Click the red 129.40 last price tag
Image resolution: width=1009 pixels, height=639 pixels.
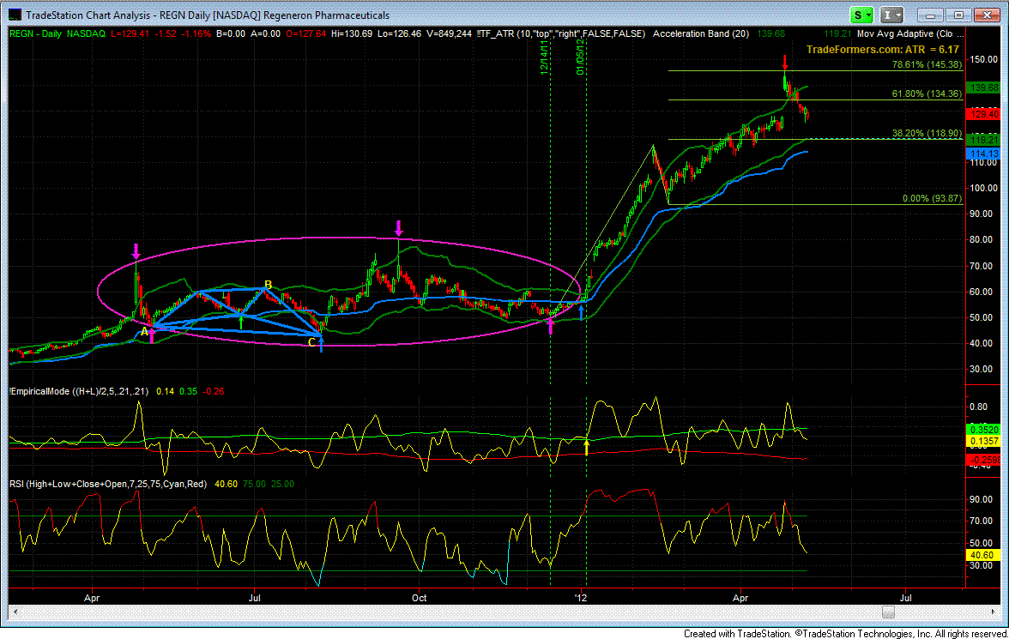pyautogui.click(x=984, y=114)
